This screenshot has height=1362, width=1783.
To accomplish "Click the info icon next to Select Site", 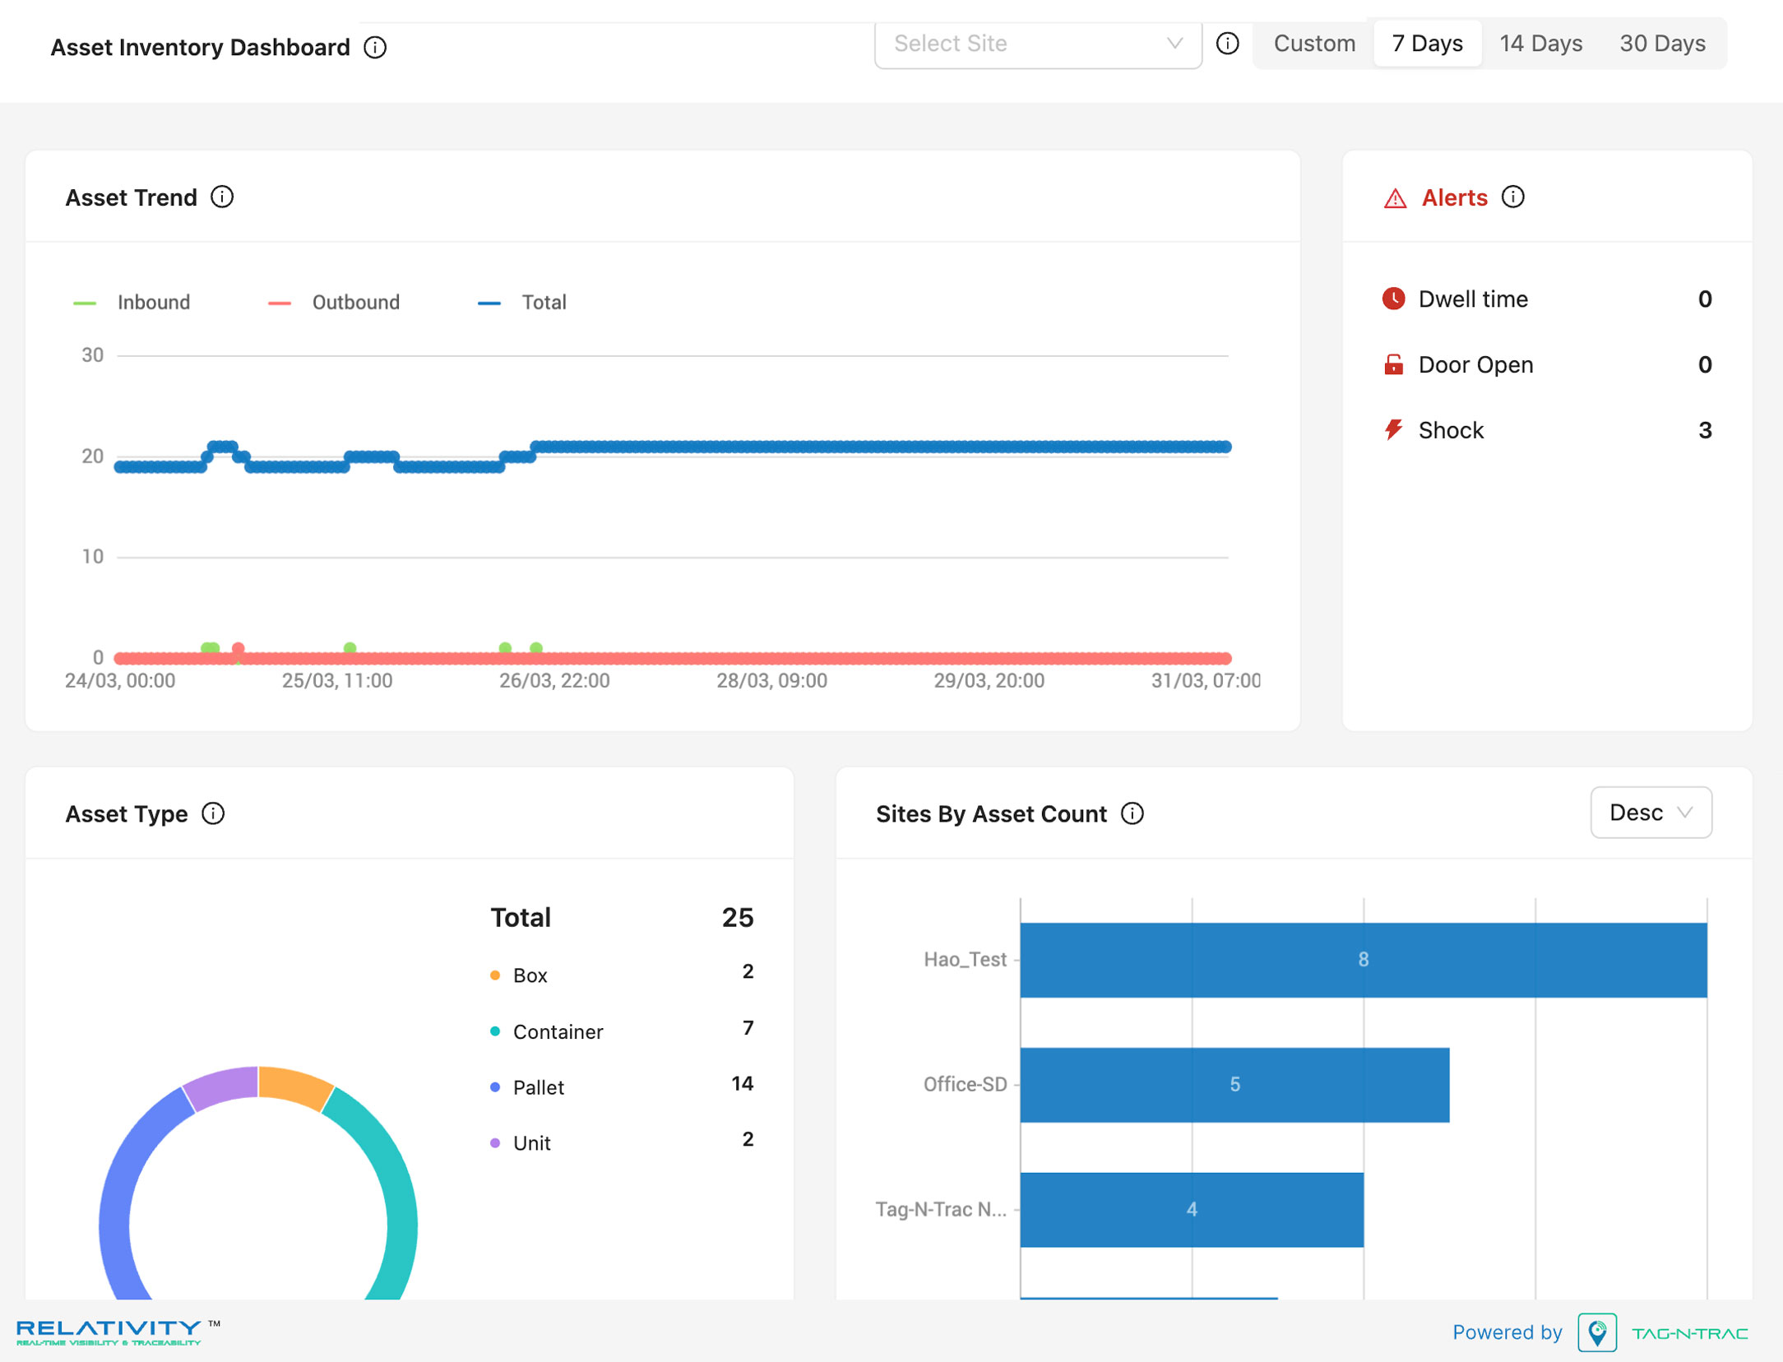I will pos(1227,44).
